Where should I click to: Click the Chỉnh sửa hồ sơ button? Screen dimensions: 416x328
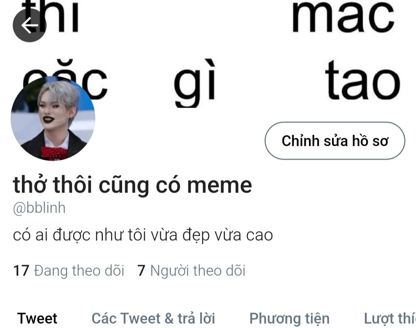[335, 140]
